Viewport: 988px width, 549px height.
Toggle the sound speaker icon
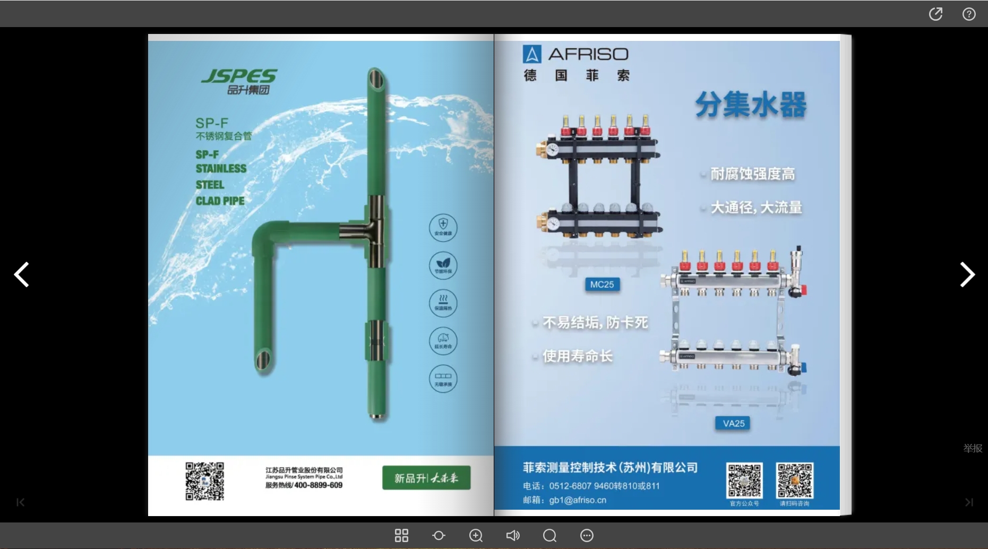(513, 535)
